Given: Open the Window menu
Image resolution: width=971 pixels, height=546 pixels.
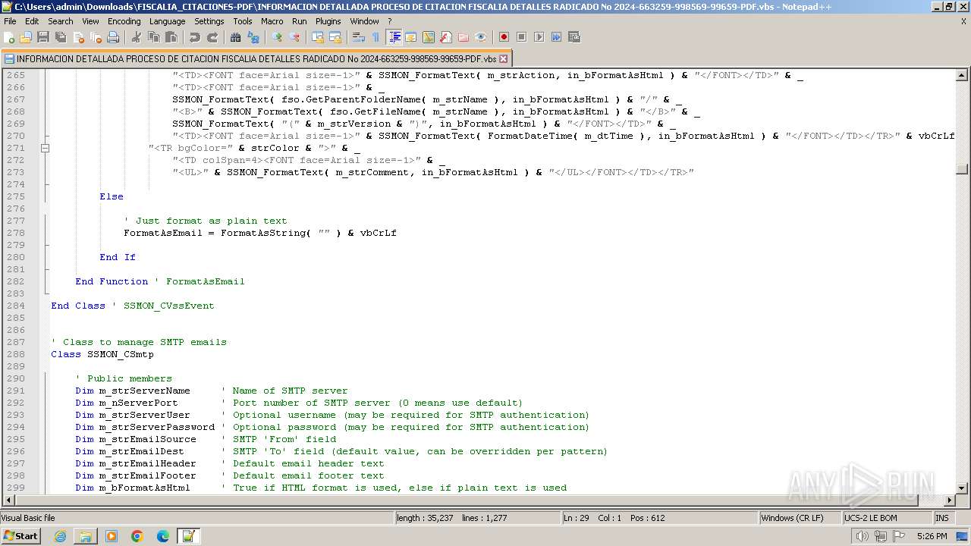Looking at the screenshot, I should 364,21.
